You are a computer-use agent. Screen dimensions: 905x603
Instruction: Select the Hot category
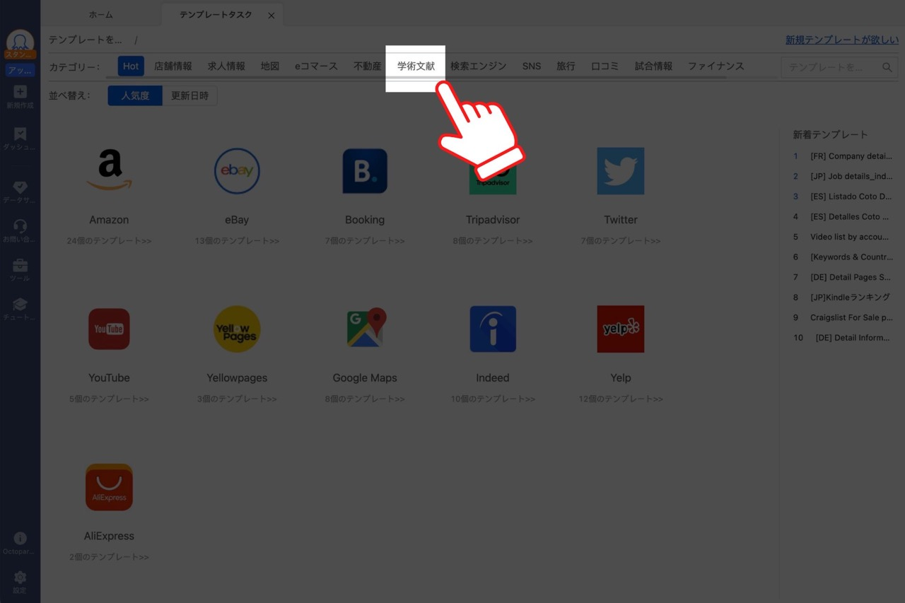(131, 66)
